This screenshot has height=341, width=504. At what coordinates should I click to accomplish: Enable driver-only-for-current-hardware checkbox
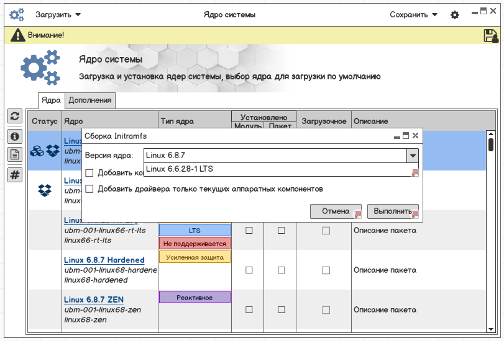pos(89,189)
